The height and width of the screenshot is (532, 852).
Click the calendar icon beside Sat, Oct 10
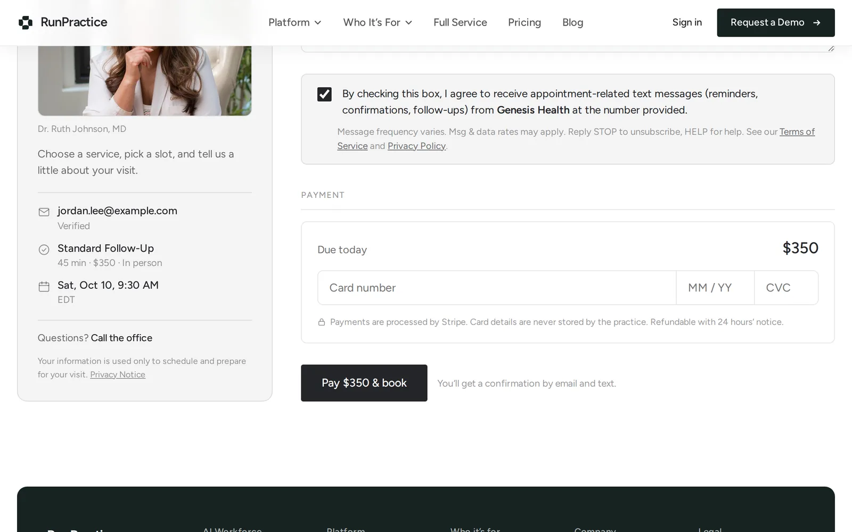pos(44,287)
